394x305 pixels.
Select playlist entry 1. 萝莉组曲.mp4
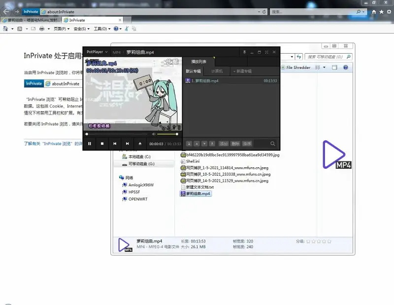point(231,81)
